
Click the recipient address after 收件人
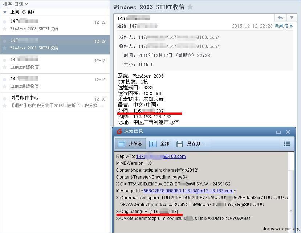179,46
